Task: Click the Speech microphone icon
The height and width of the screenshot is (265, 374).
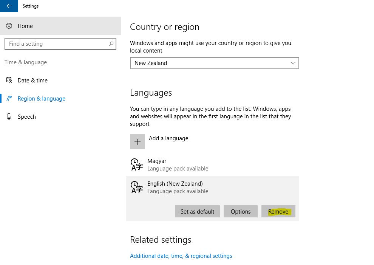Action: point(9,116)
